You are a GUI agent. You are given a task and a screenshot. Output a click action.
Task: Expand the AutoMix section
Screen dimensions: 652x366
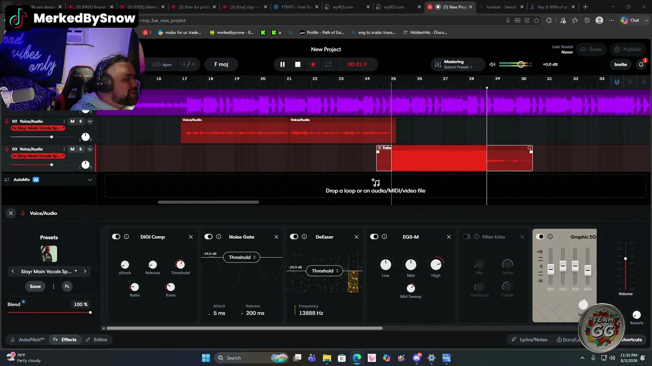pos(90,180)
